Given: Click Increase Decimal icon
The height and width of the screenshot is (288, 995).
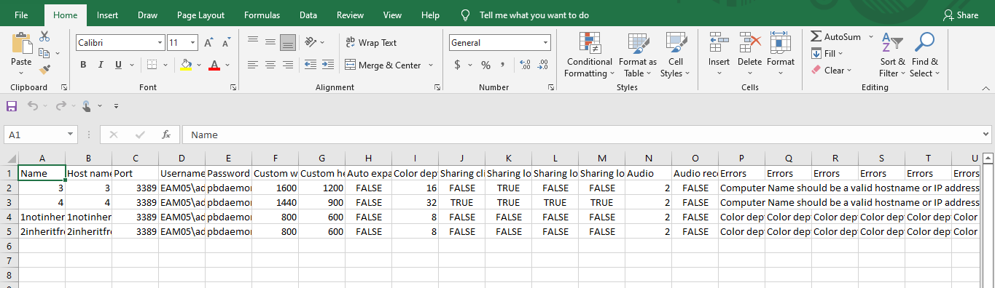Looking at the screenshot, I should (525, 65).
